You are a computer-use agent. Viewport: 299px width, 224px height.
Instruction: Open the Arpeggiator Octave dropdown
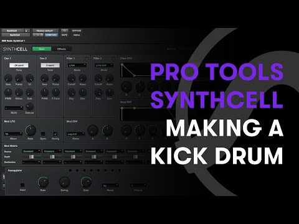pyautogui.click(x=138, y=185)
